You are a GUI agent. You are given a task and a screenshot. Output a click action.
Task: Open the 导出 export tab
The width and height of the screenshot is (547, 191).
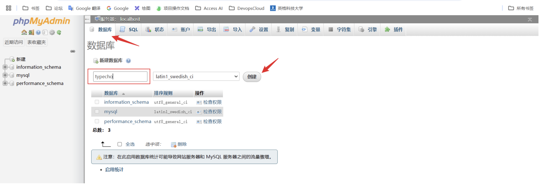tap(207, 30)
